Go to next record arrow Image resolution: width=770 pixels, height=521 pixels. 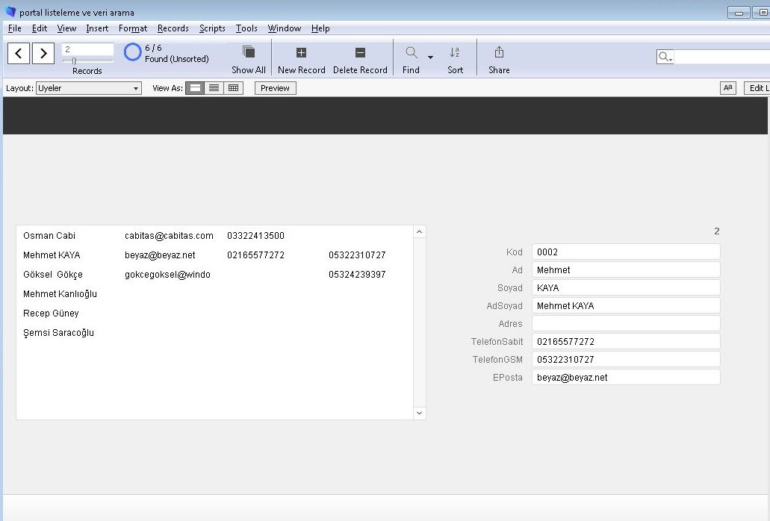43,53
